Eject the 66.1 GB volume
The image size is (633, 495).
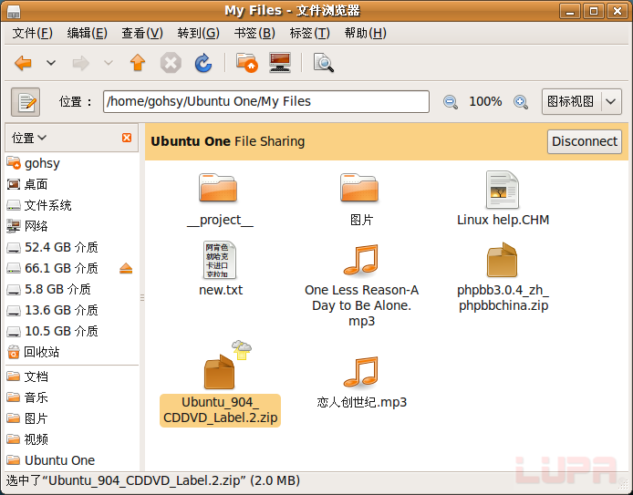(126, 268)
